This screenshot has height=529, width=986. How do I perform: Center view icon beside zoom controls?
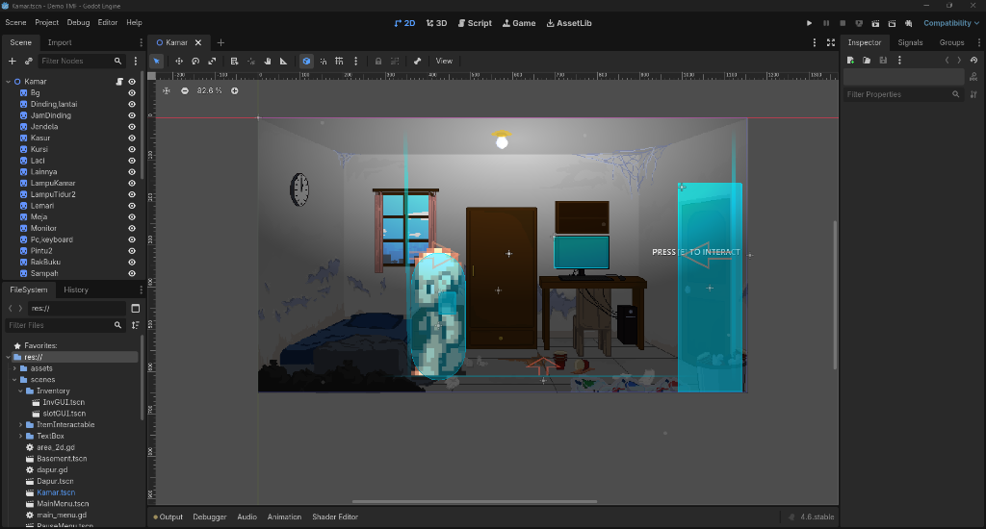coord(167,90)
